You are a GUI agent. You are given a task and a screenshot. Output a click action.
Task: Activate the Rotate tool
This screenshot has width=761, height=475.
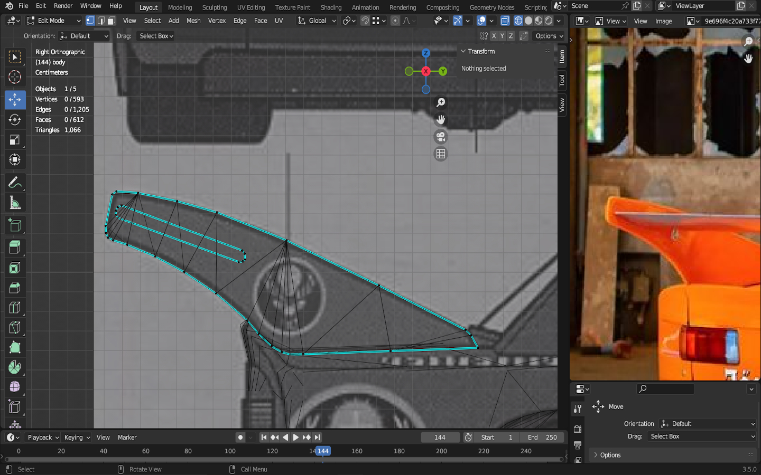point(15,120)
